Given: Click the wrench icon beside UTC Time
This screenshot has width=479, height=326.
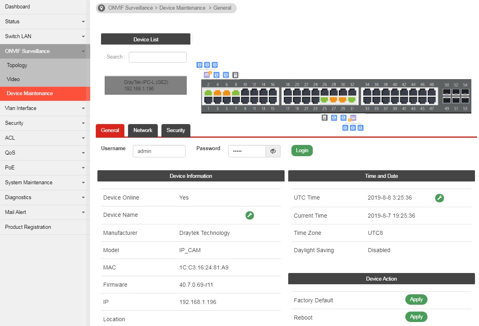Looking at the screenshot, I should coord(440,198).
